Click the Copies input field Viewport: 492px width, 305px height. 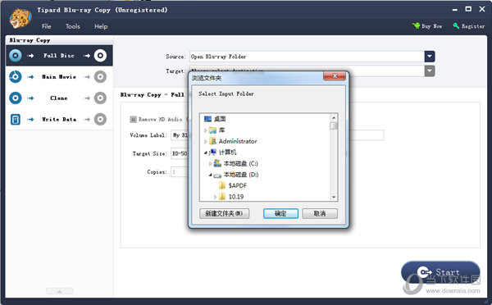pyautogui.click(x=180, y=172)
